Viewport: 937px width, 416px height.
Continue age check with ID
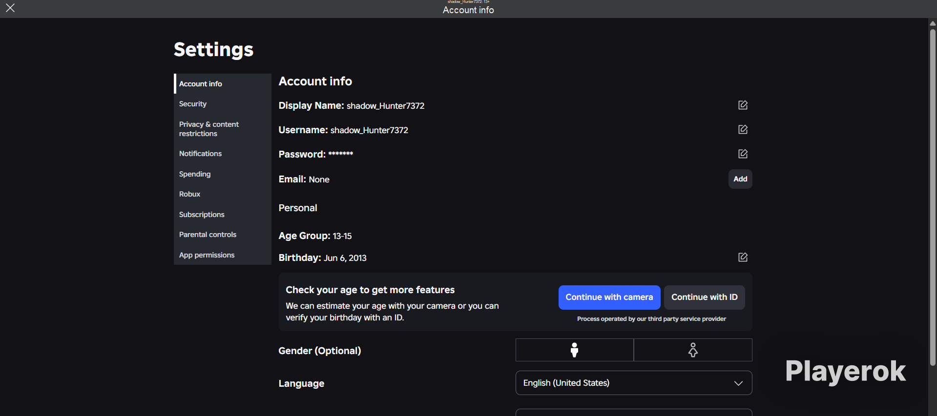click(x=705, y=297)
